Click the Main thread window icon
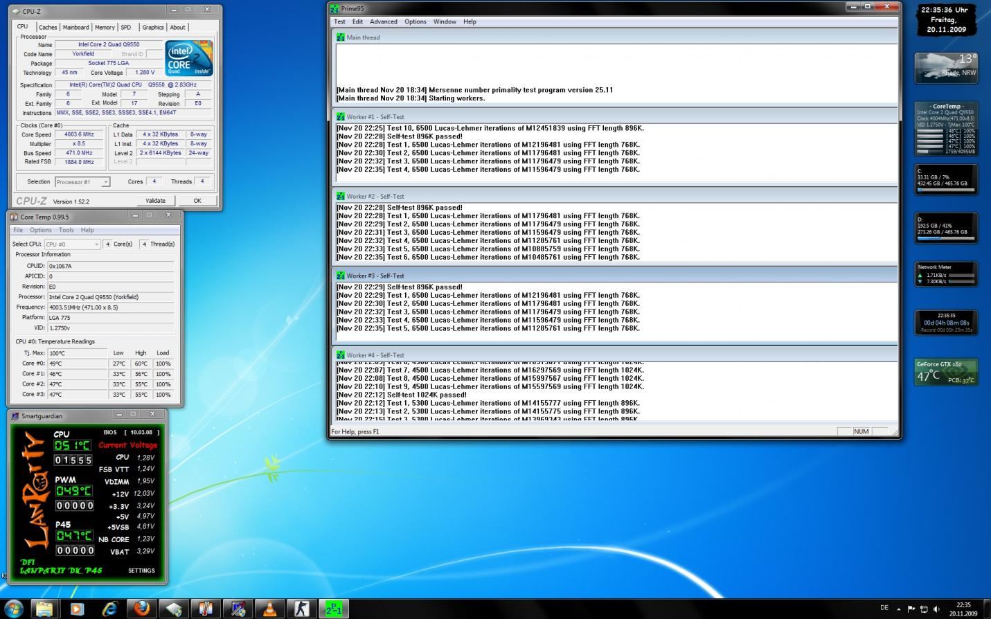 tap(340, 37)
